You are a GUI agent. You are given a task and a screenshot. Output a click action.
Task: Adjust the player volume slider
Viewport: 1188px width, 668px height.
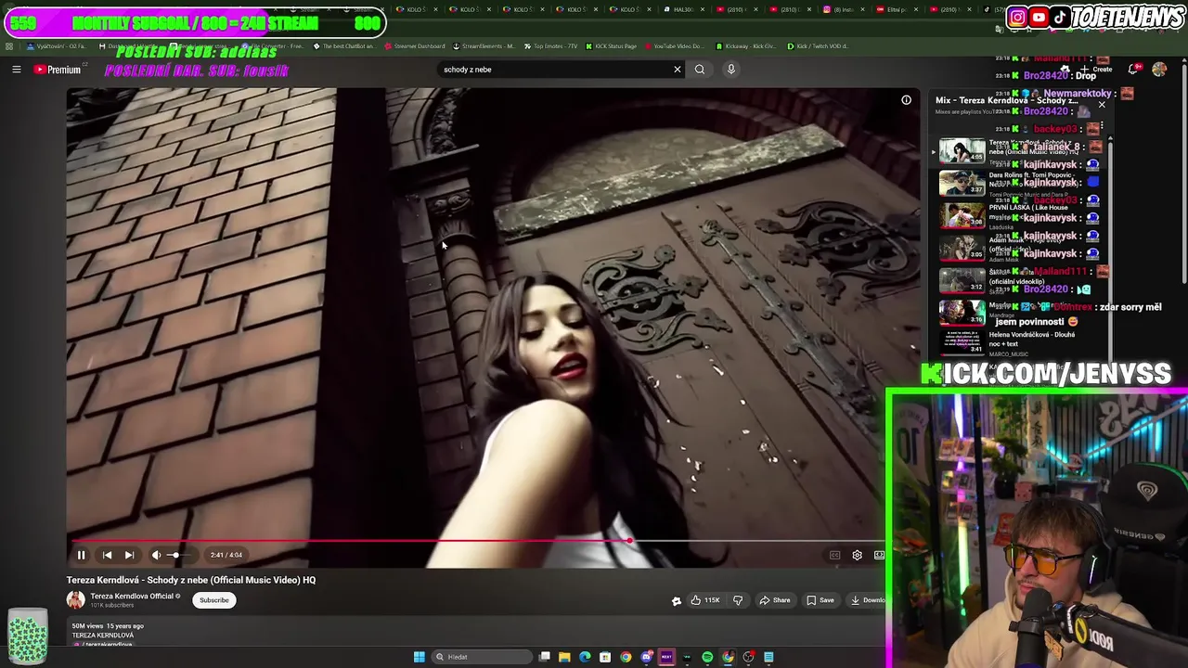point(179,555)
